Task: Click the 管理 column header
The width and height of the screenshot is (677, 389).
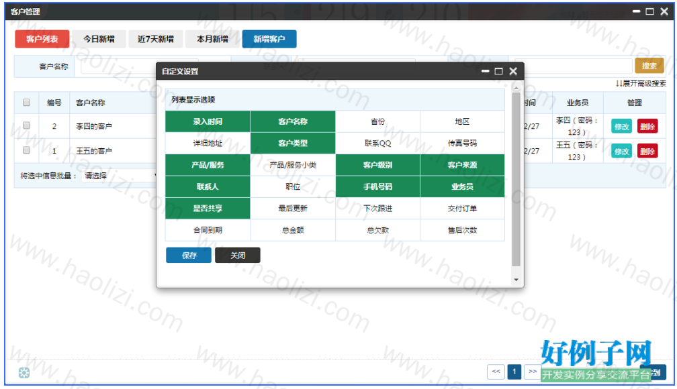Action: coord(634,103)
